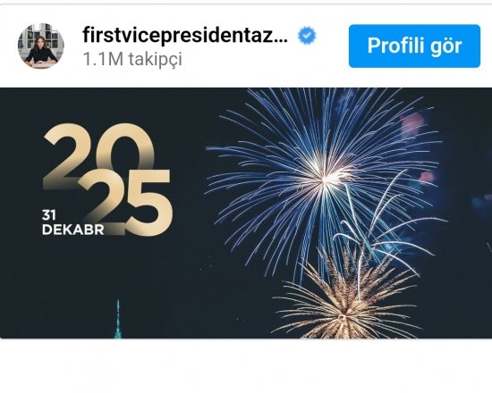Viewport: 492px width, 393px height.
Task: Open the profile avatar picture
Action: (41, 46)
